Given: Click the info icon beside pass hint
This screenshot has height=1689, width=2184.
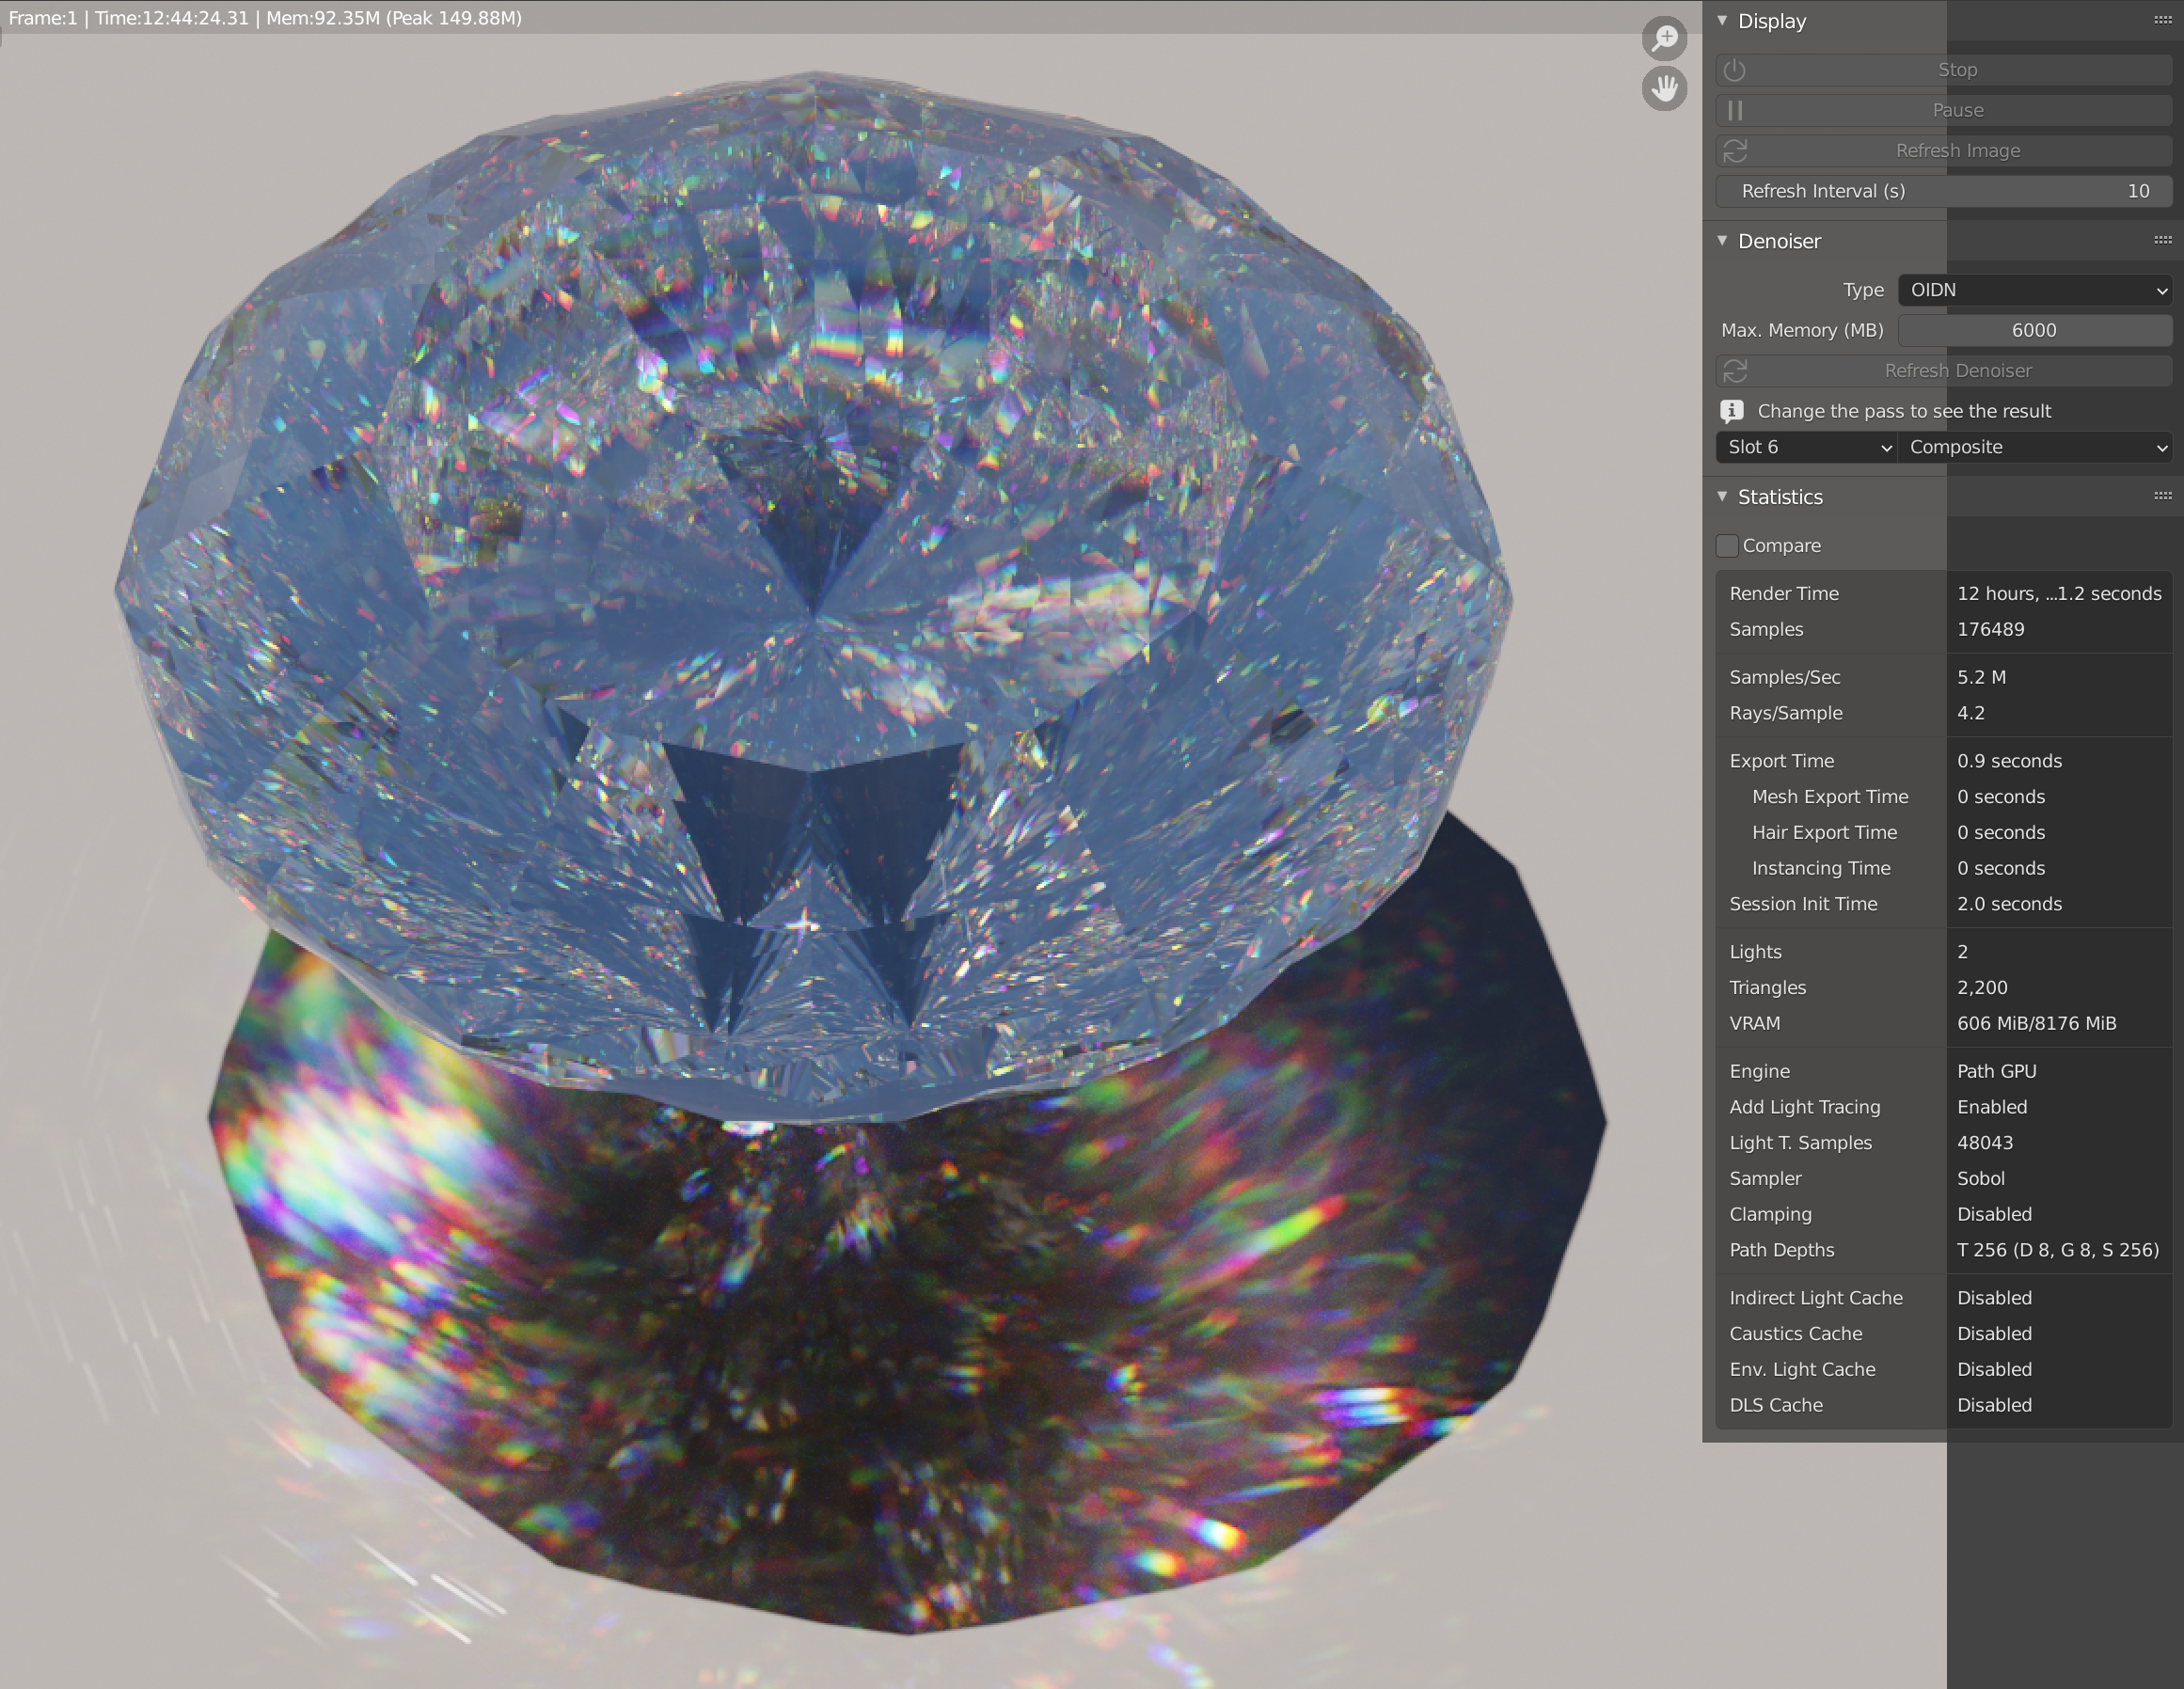Looking at the screenshot, I should coord(1731,411).
